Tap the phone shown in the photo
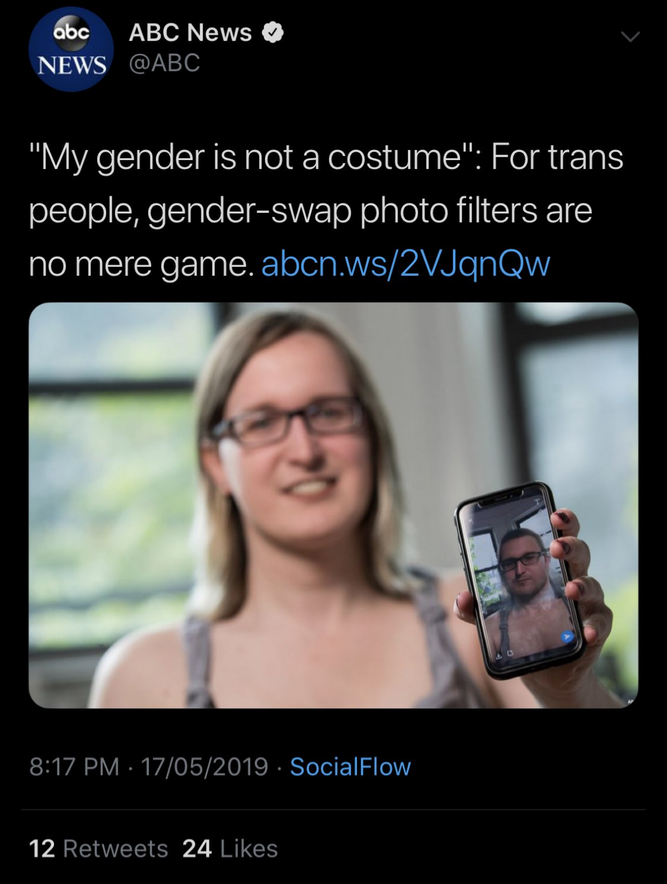667x884 pixels. (519, 581)
